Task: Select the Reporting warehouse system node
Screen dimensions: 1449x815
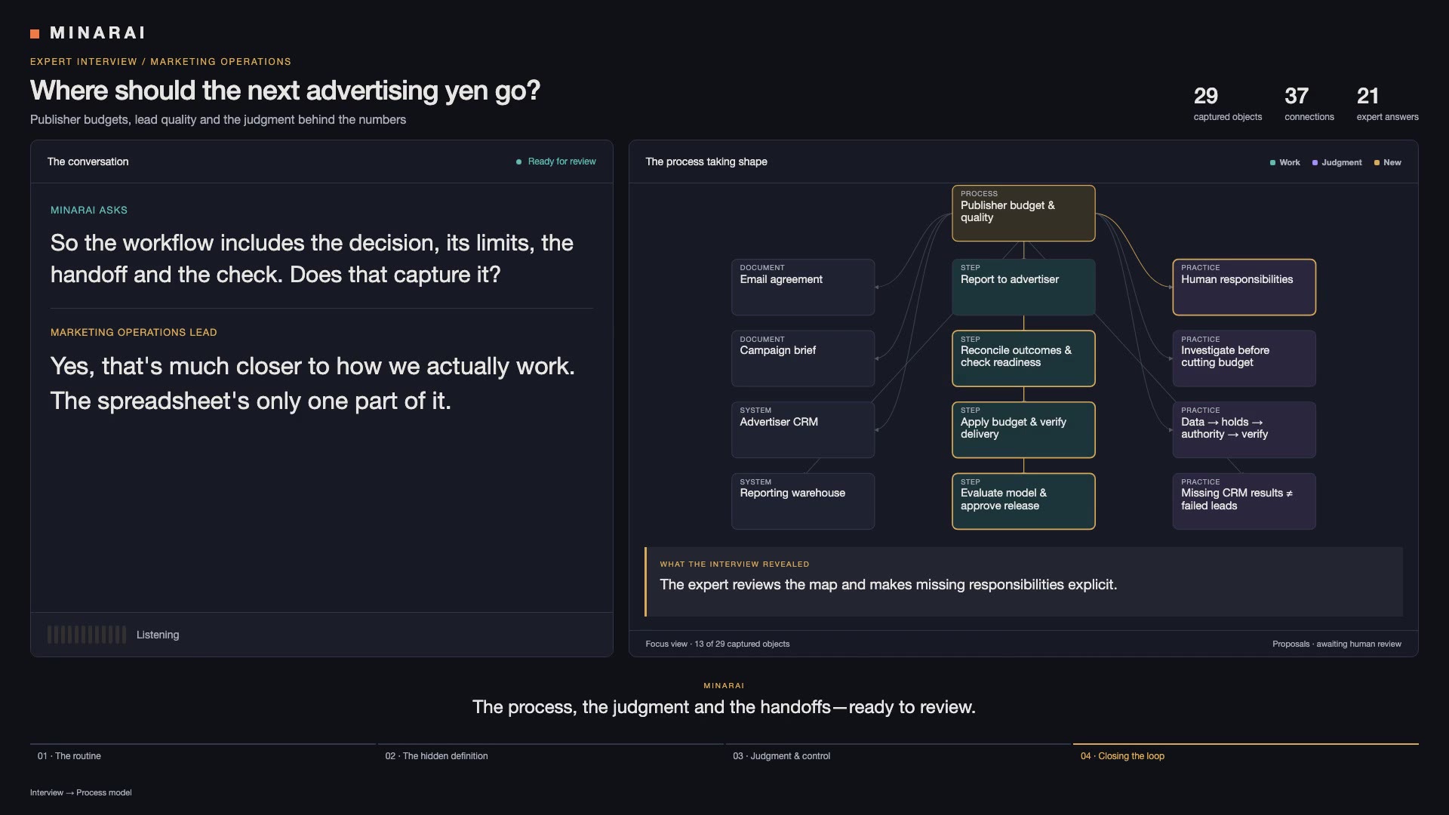Action: [x=803, y=501]
